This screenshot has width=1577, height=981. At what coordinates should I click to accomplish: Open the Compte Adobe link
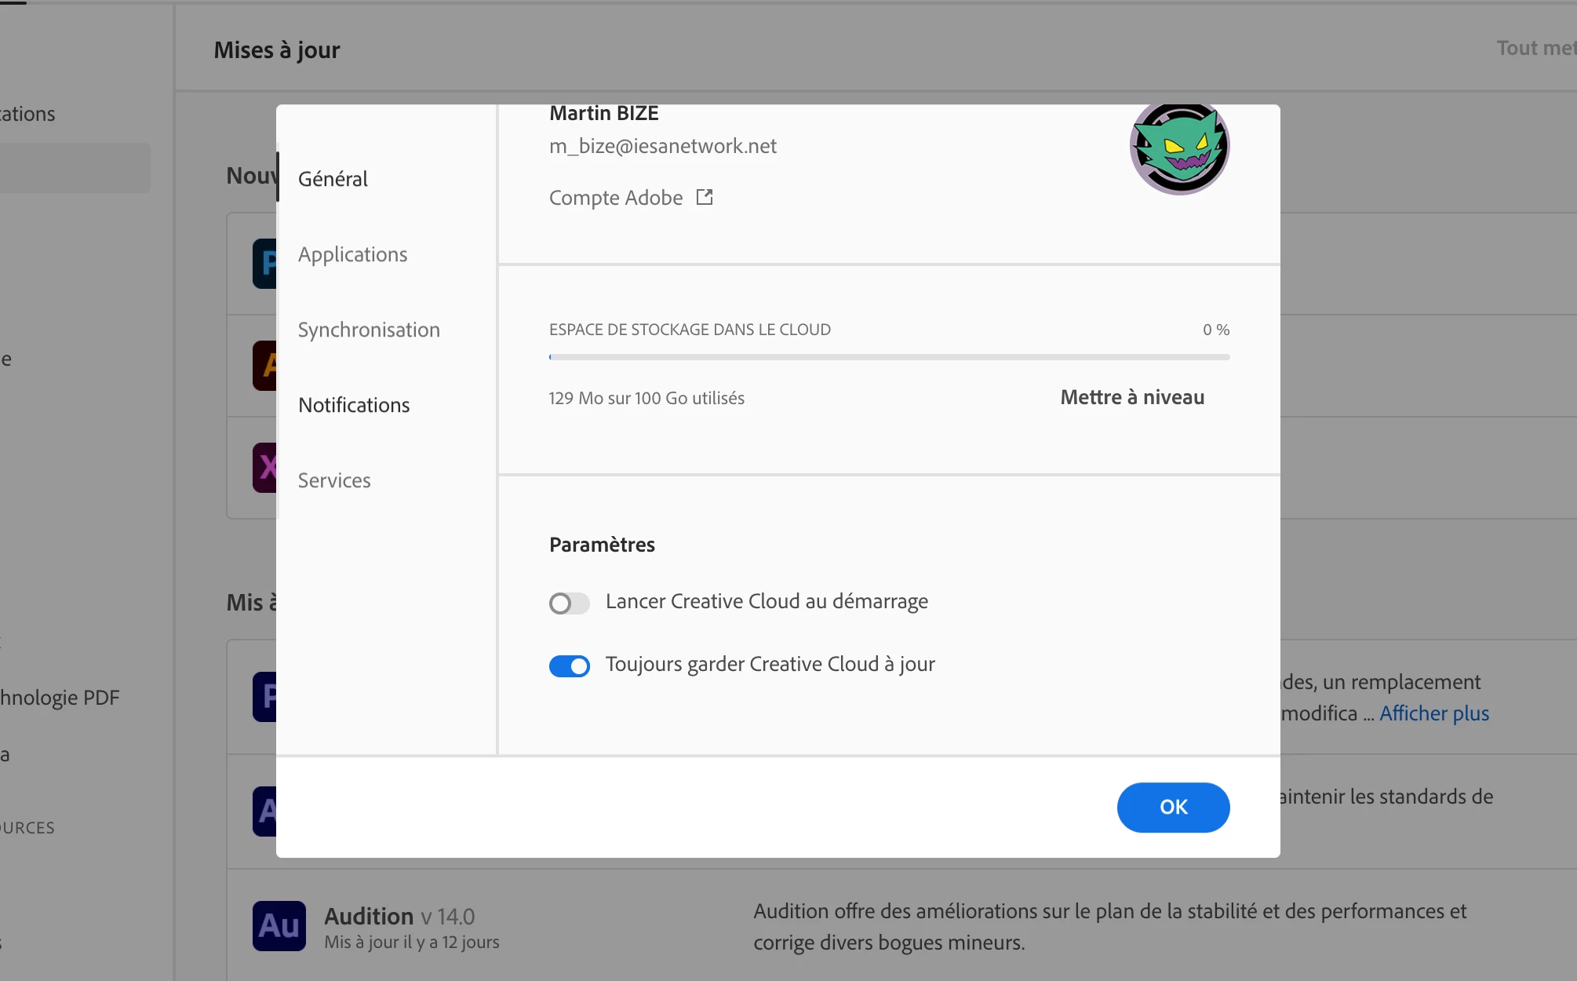[x=616, y=198]
